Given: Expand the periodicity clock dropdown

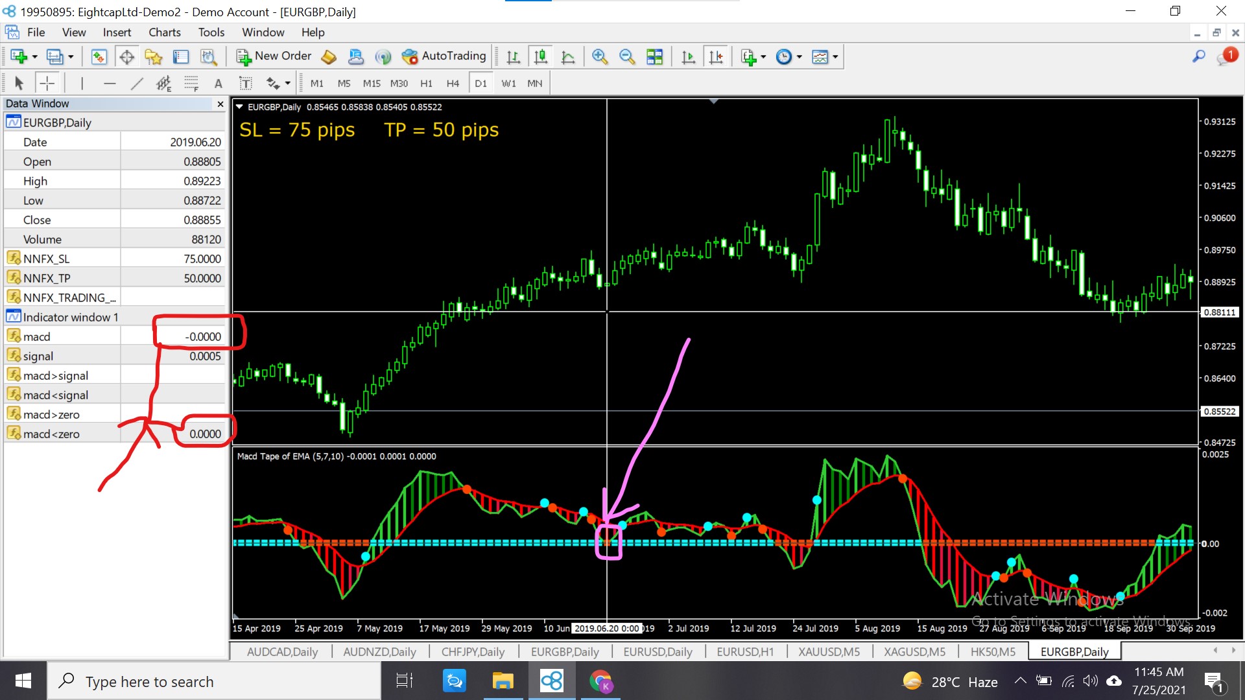Looking at the screenshot, I should pyautogui.click(x=799, y=57).
